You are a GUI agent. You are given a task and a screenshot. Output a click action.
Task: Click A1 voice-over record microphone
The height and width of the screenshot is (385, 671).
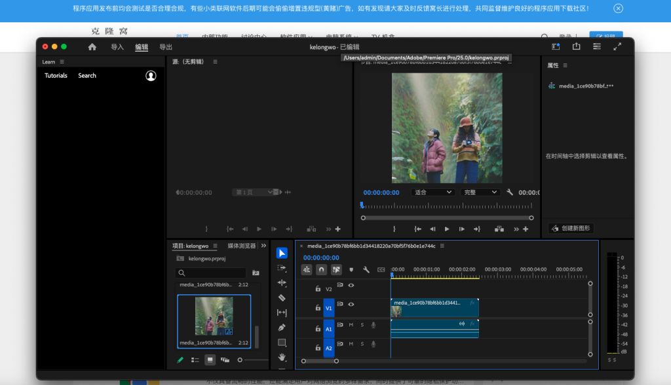(x=373, y=326)
